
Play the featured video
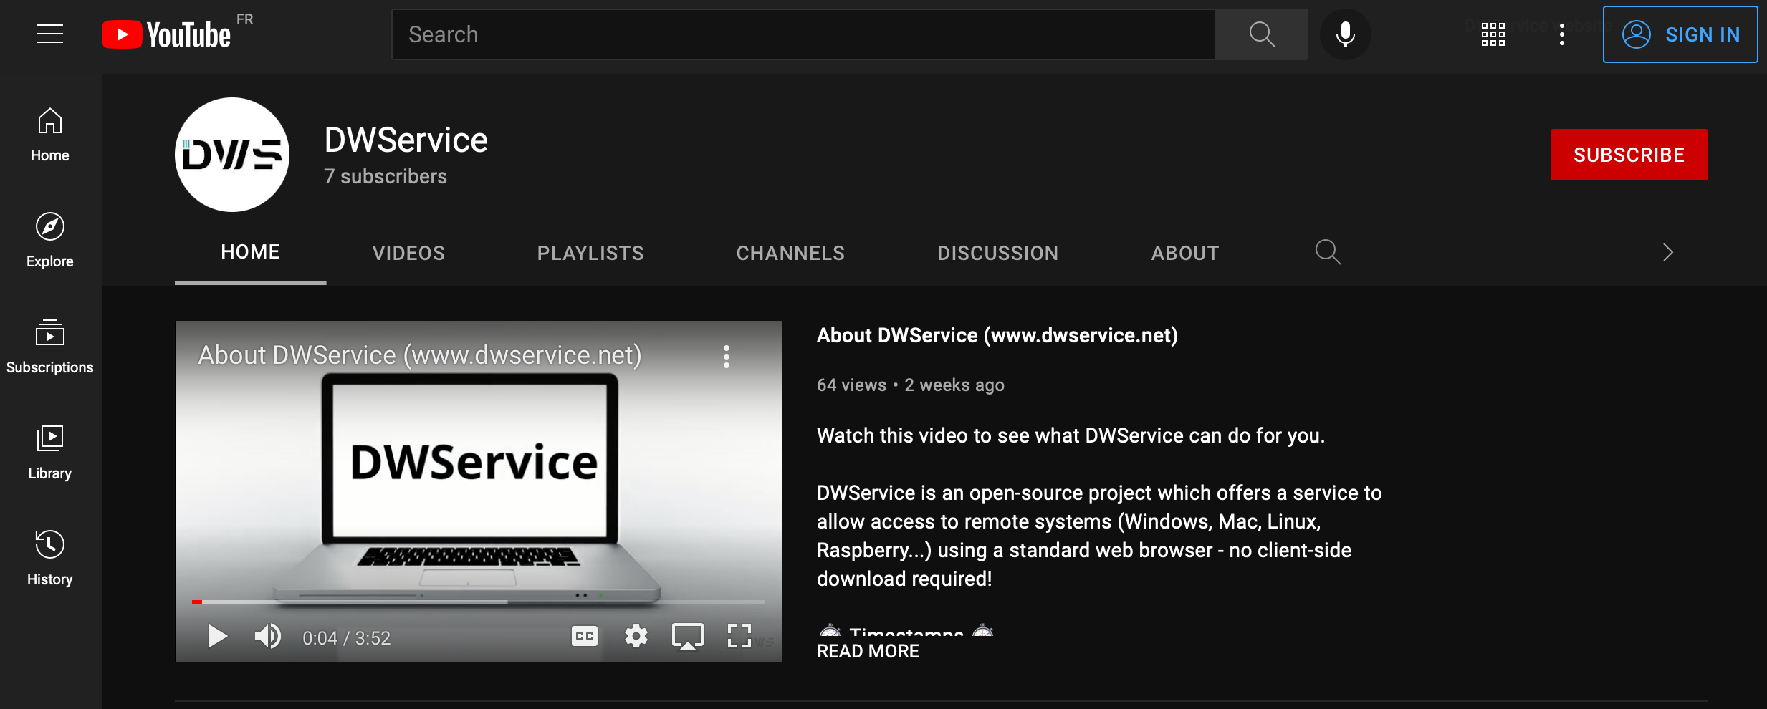(217, 636)
